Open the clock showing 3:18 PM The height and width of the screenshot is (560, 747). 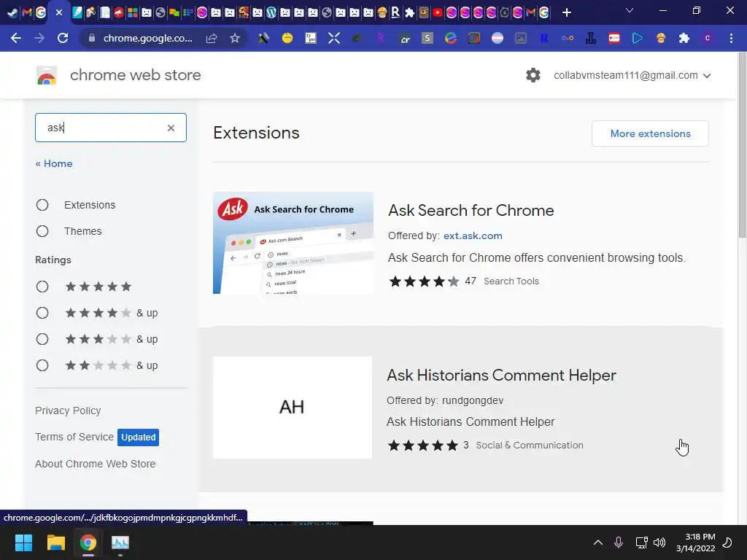click(695, 542)
